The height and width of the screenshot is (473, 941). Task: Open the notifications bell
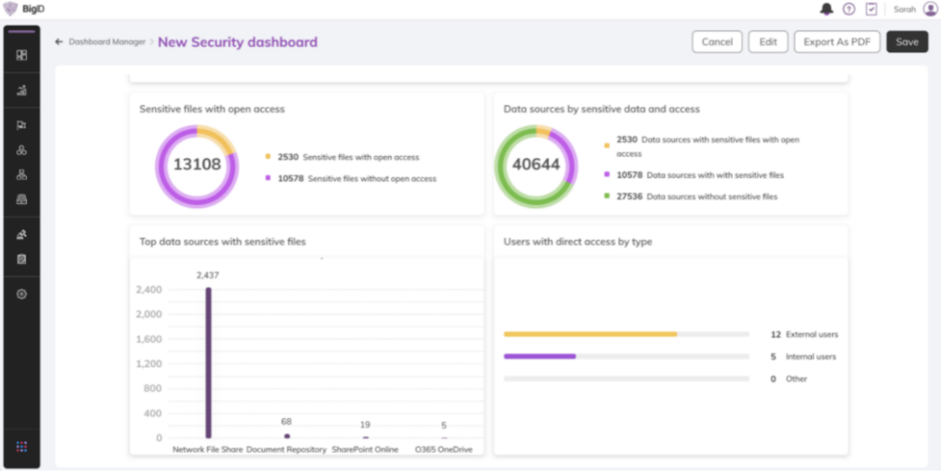point(826,10)
